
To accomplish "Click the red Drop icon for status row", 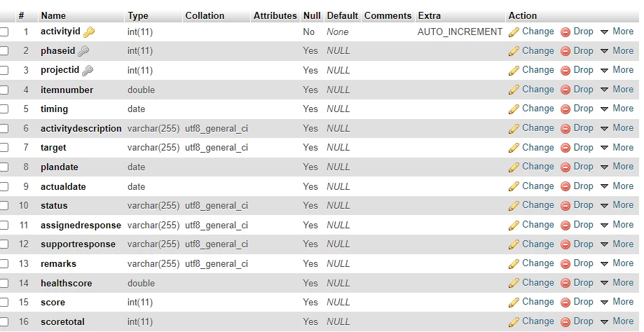I will 566,206.
